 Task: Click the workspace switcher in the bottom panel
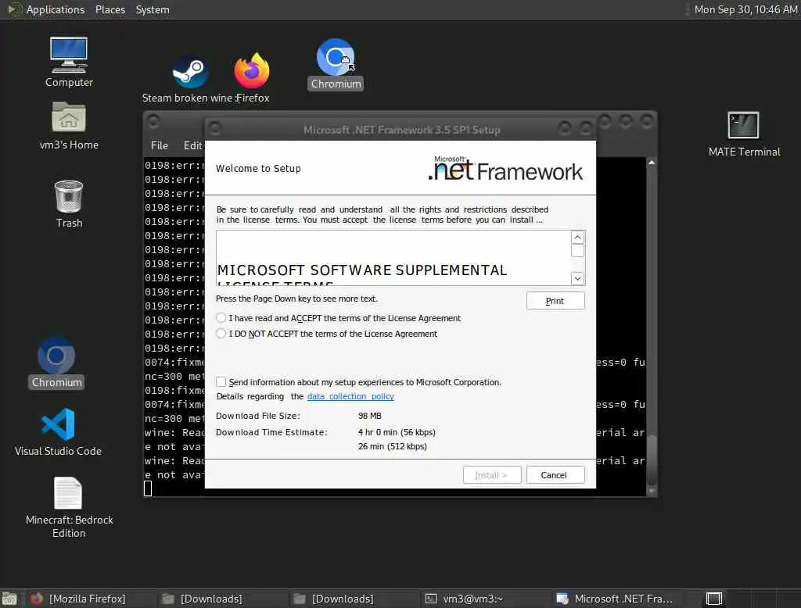pyautogui.click(x=713, y=599)
